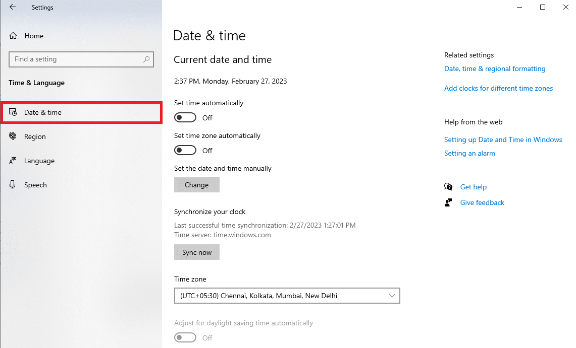Click the Region globe icon
The width and height of the screenshot is (576, 348).
pyautogui.click(x=13, y=136)
